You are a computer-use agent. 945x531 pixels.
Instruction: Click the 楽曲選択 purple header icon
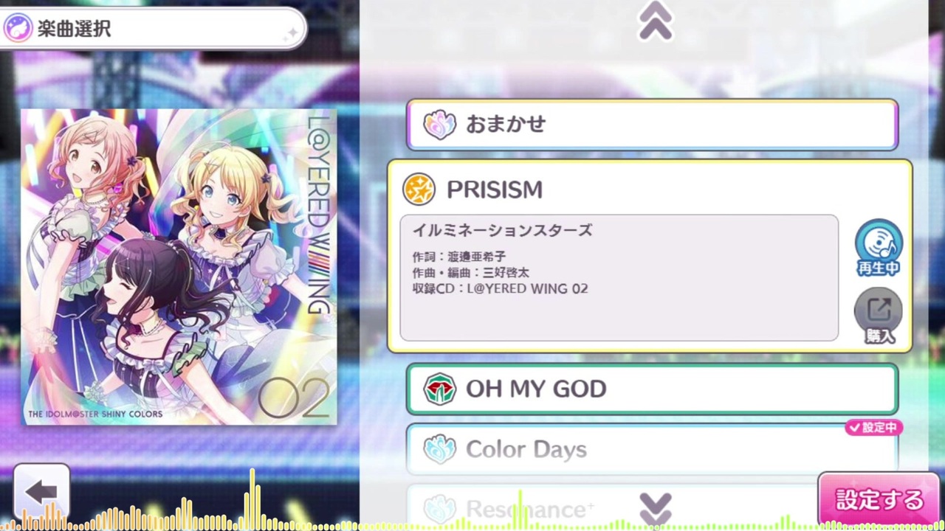click(x=17, y=29)
